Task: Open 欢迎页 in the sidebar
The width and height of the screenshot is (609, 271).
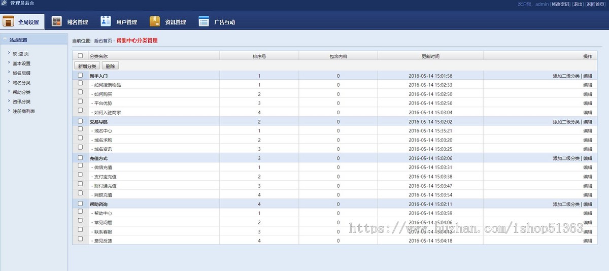Action: coord(21,53)
